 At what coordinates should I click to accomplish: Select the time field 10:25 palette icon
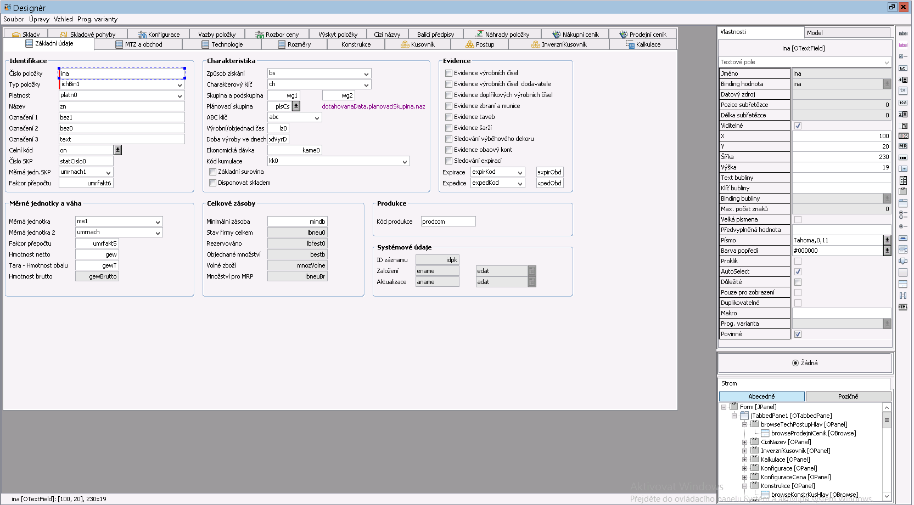click(x=903, y=136)
